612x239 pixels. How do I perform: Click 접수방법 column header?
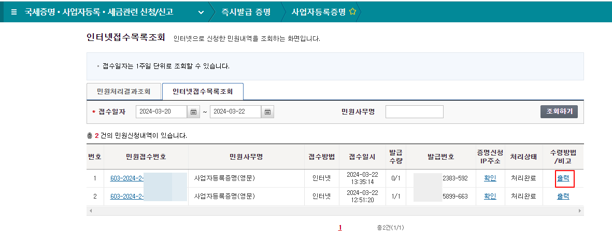pyautogui.click(x=322, y=157)
